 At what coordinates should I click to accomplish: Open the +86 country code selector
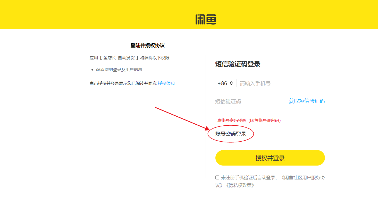click(x=225, y=83)
